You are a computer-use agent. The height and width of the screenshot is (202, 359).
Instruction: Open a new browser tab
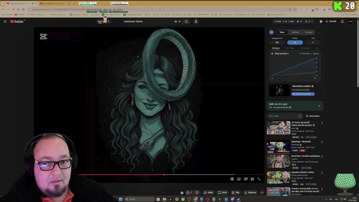74,3
